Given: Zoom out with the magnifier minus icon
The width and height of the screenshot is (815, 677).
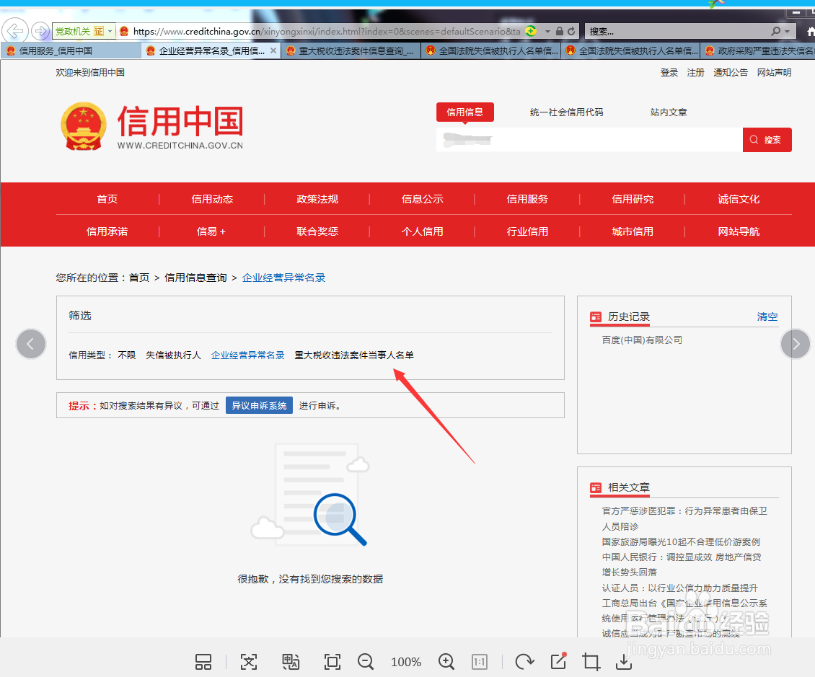Looking at the screenshot, I should (366, 661).
